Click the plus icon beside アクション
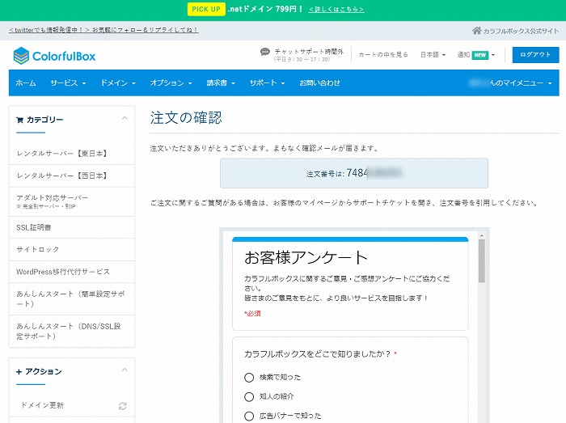The image size is (566, 423). point(19,371)
